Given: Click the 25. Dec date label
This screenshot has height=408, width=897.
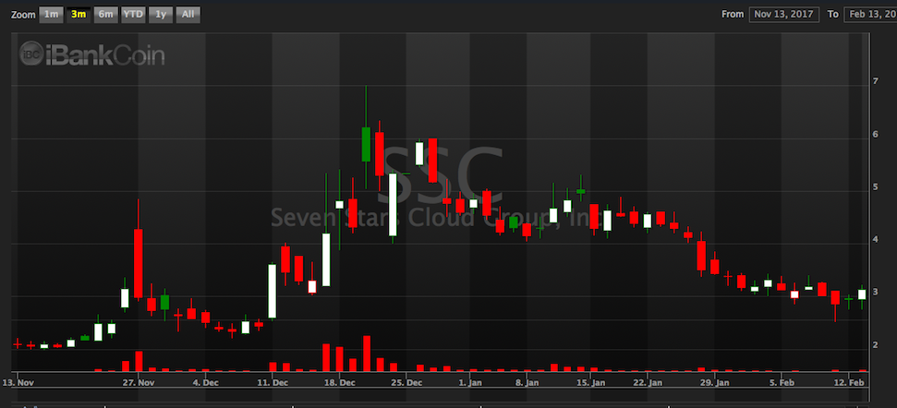Looking at the screenshot, I should click(406, 383).
